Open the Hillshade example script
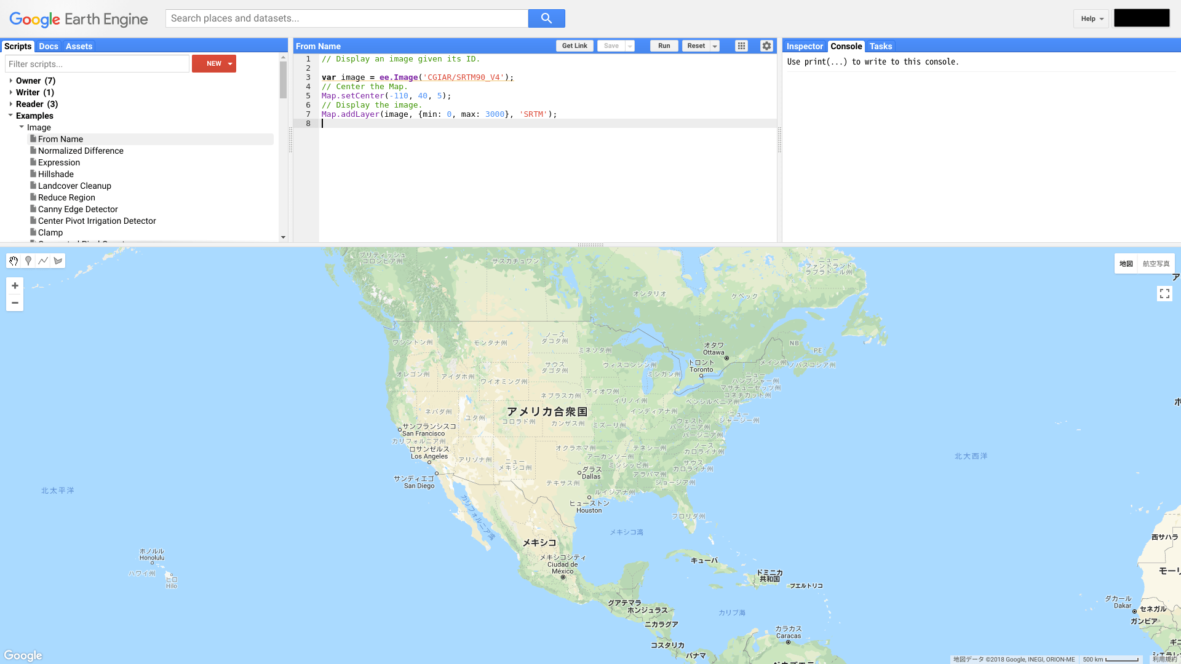Image resolution: width=1181 pixels, height=664 pixels. tap(56, 174)
